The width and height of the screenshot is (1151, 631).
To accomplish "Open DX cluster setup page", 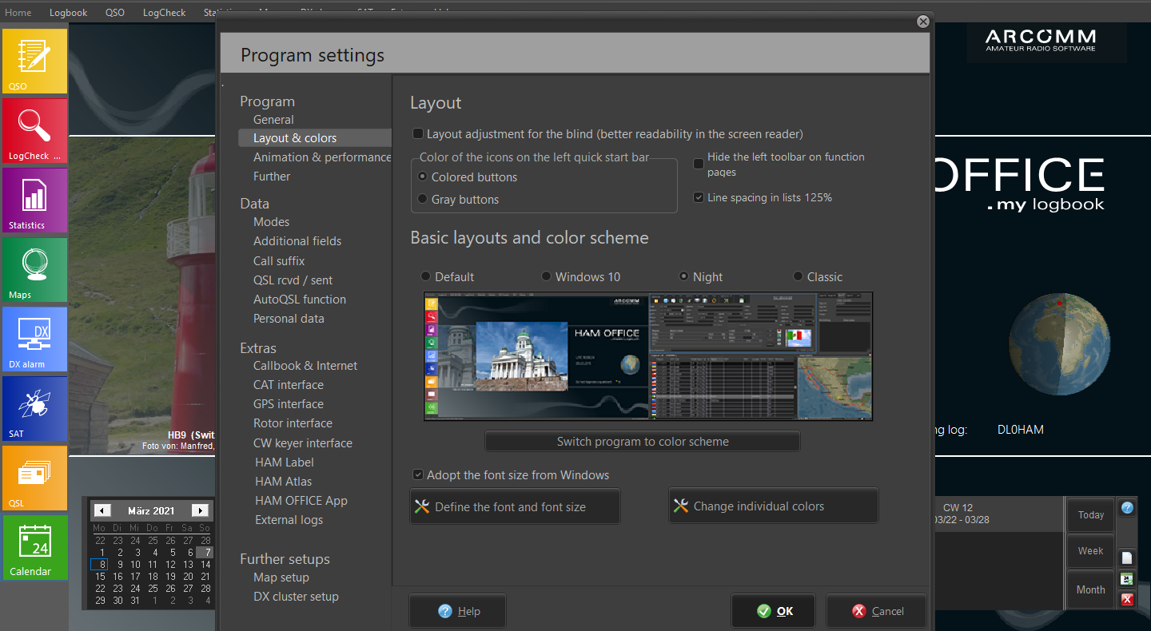I will tap(296, 597).
